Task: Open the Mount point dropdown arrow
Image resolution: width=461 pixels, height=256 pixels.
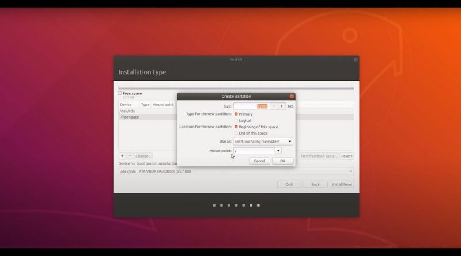Action: 278,151
